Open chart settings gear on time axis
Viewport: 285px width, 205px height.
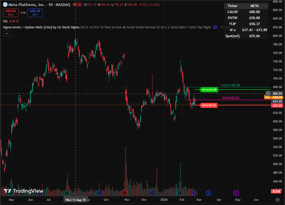pyautogui.click(x=277, y=200)
